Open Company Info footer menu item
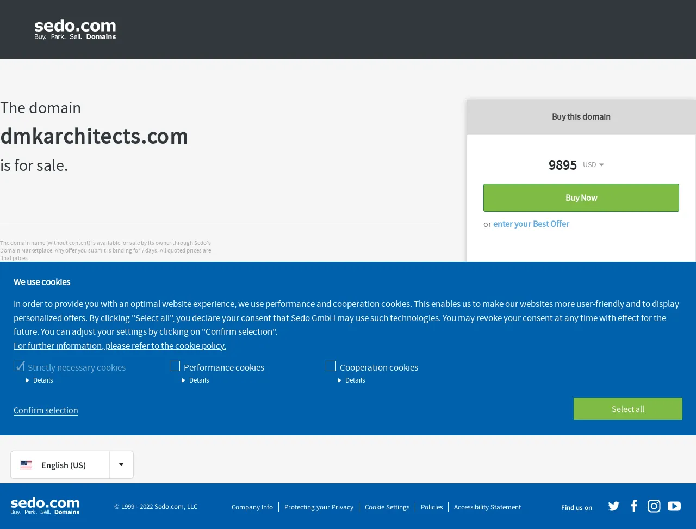696x529 pixels. 252,507
